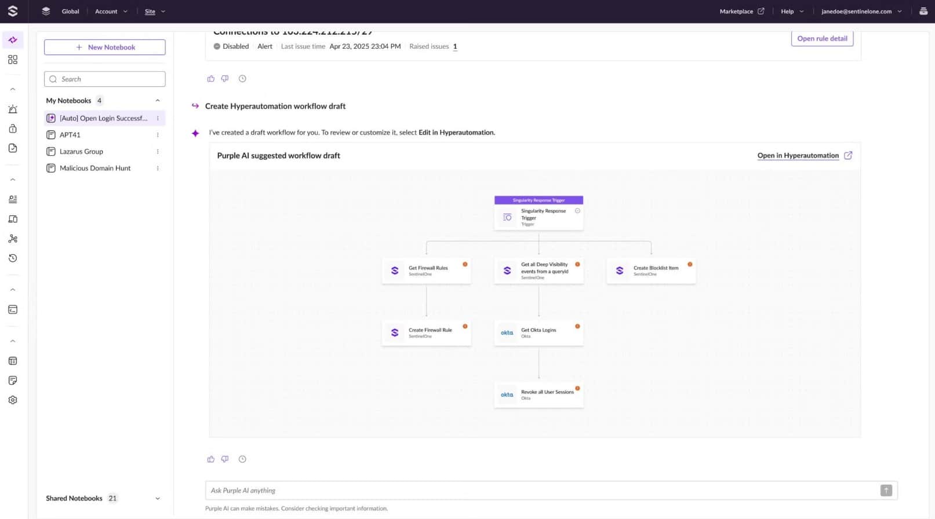
Task: Select the Create Firewall Rule workflow node
Action: pos(426,333)
